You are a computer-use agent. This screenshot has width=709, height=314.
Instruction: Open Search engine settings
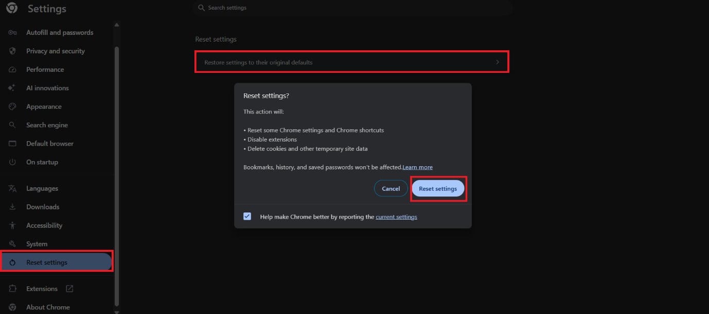[47, 125]
